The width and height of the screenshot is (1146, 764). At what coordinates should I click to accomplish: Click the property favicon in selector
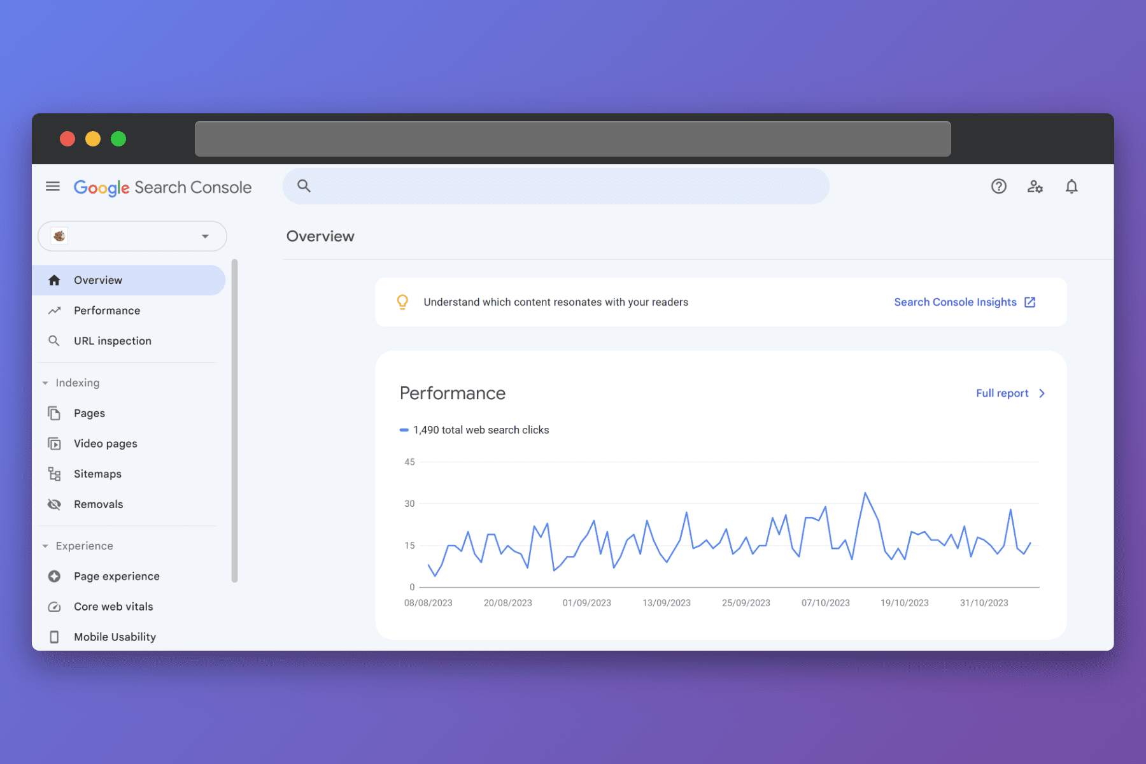click(59, 236)
